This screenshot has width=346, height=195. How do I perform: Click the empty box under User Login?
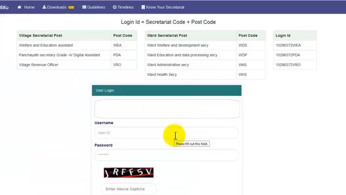167,108
